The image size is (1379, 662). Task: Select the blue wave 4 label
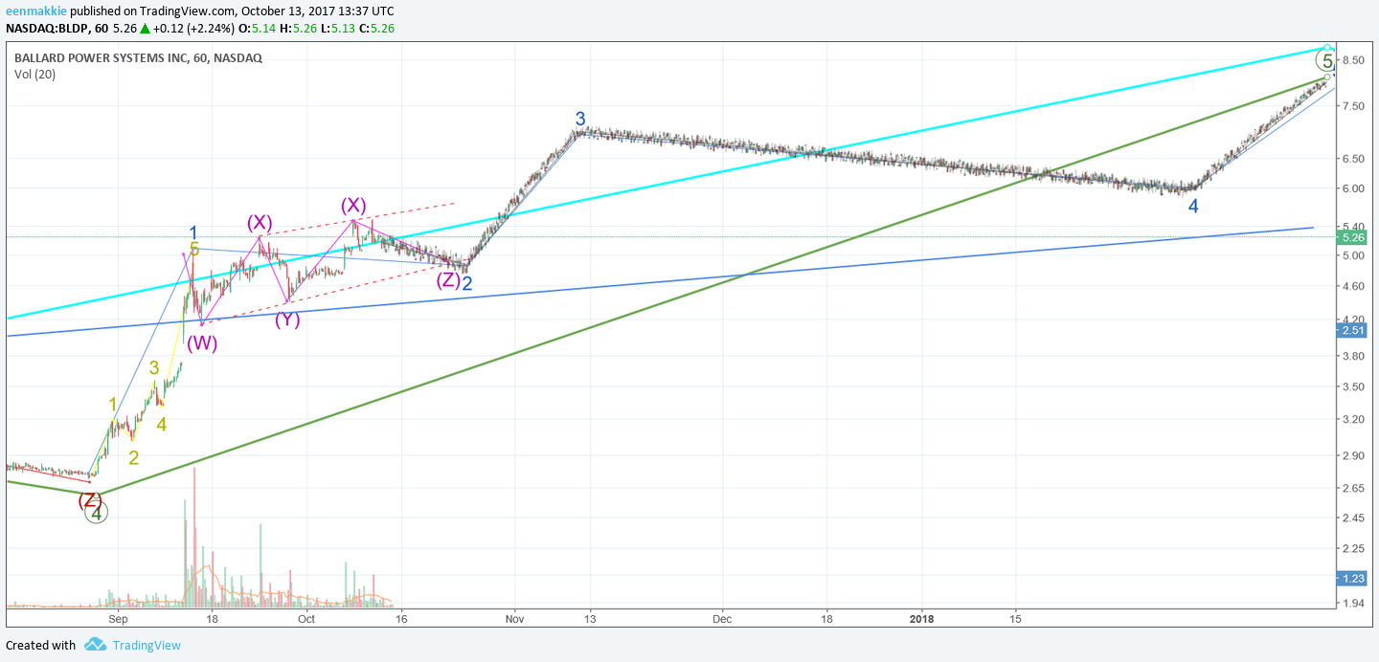(1193, 206)
